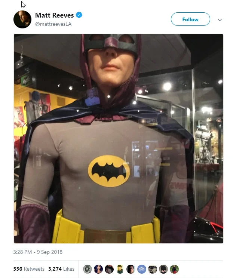Click the blue 404 liker avatar

pyautogui.click(x=142, y=269)
